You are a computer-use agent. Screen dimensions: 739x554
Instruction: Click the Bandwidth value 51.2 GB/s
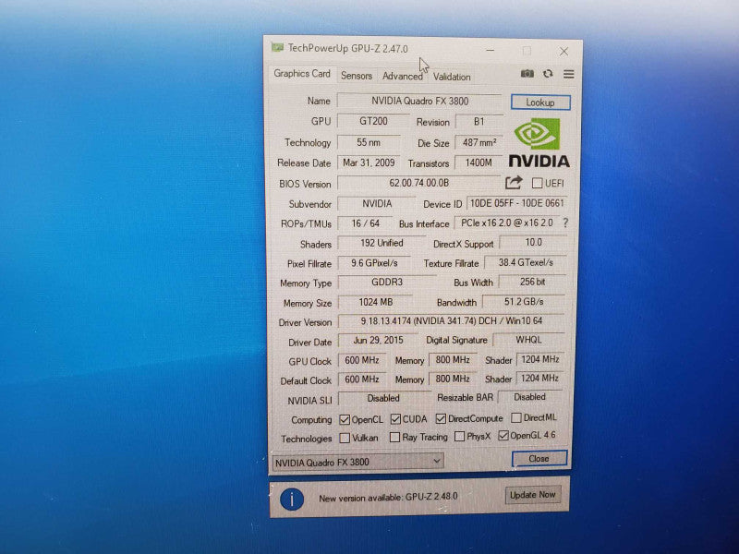(x=524, y=302)
